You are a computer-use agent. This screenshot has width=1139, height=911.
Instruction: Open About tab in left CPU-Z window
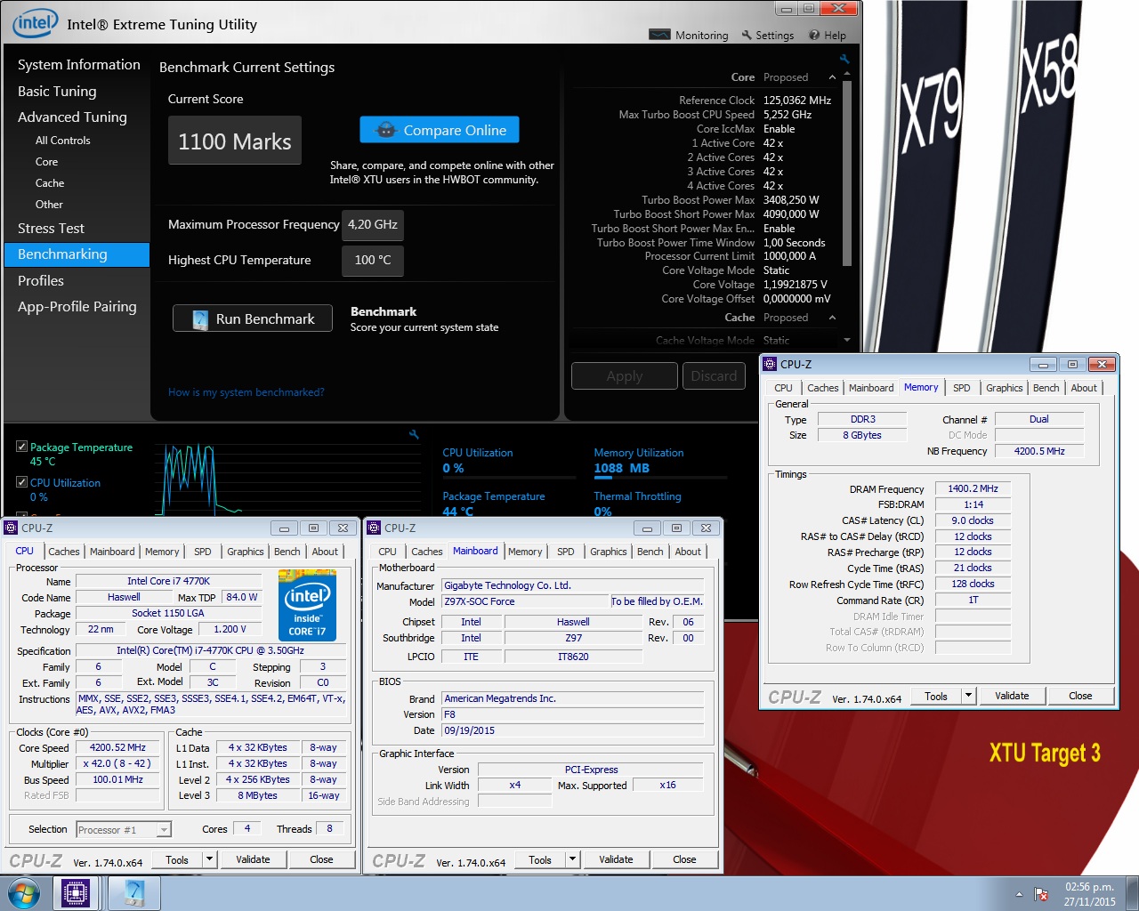click(325, 552)
